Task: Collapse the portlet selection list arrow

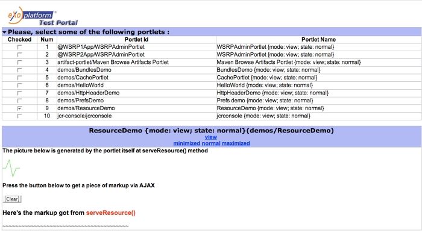Action: [4, 33]
